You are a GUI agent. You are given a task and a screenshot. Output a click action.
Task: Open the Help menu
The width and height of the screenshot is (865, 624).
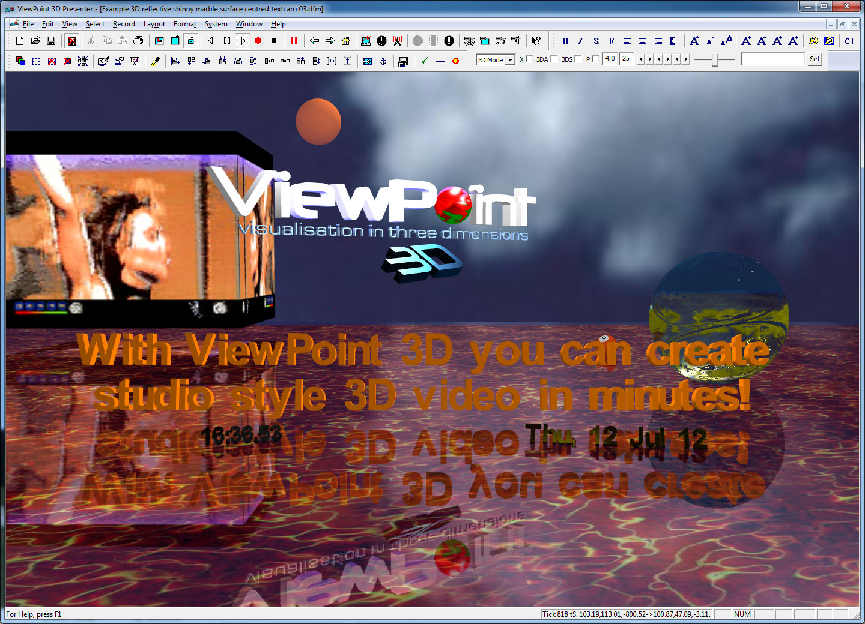pyautogui.click(x=278, y=24)
